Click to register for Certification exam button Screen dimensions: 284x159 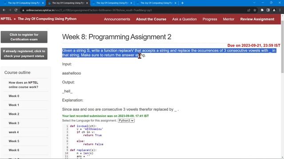click(24, 37)
